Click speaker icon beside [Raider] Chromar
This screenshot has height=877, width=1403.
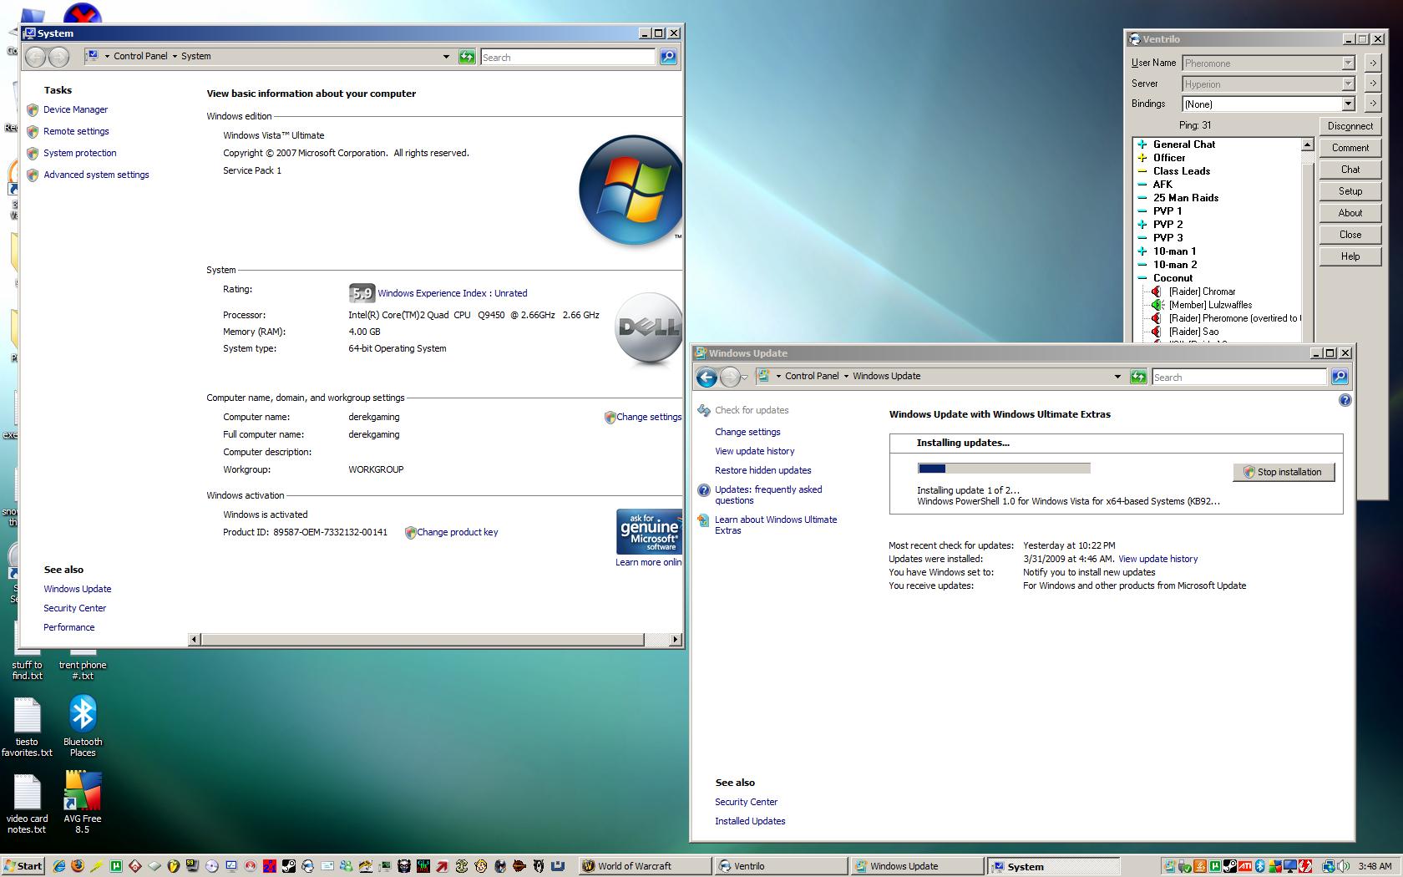pos(1157,291)
